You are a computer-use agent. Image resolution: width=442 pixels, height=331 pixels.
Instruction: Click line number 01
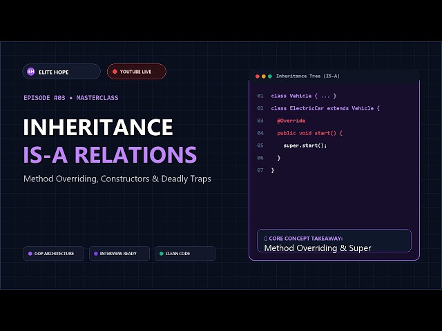coord(260,96)
